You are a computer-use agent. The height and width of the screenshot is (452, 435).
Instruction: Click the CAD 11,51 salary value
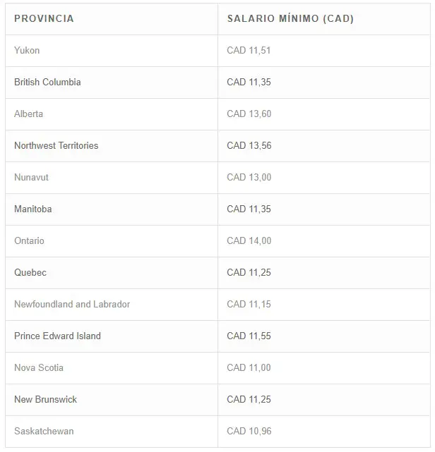click(249, 51)
